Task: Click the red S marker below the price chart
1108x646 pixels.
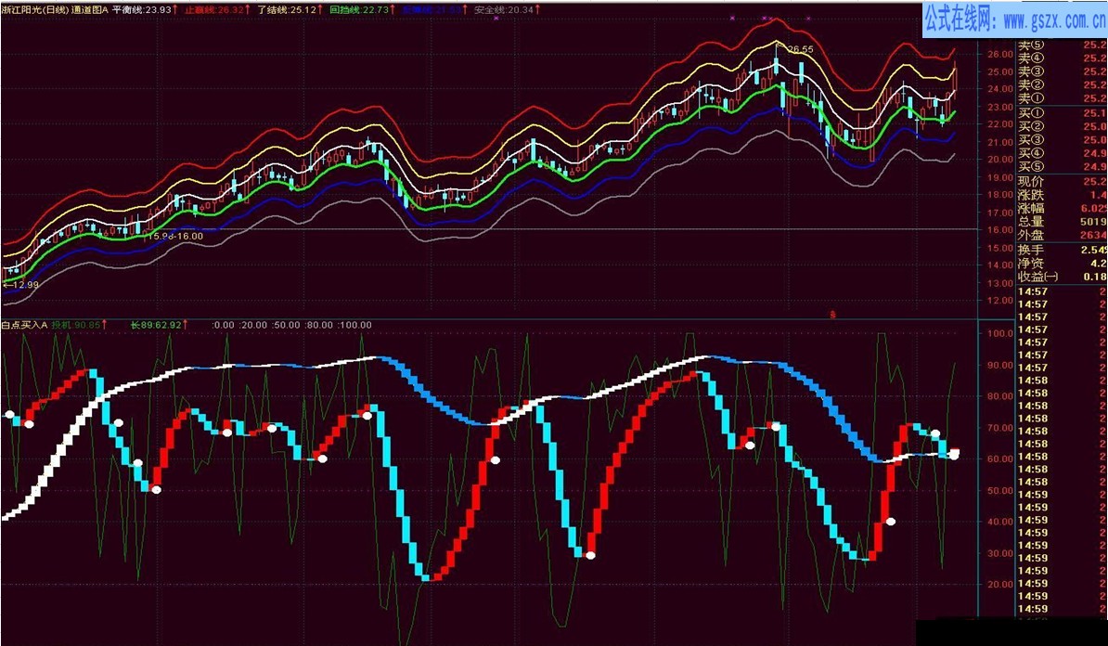Action: (833, 315)
